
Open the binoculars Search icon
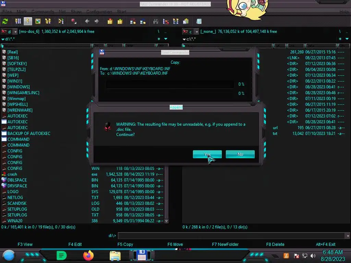156,22
